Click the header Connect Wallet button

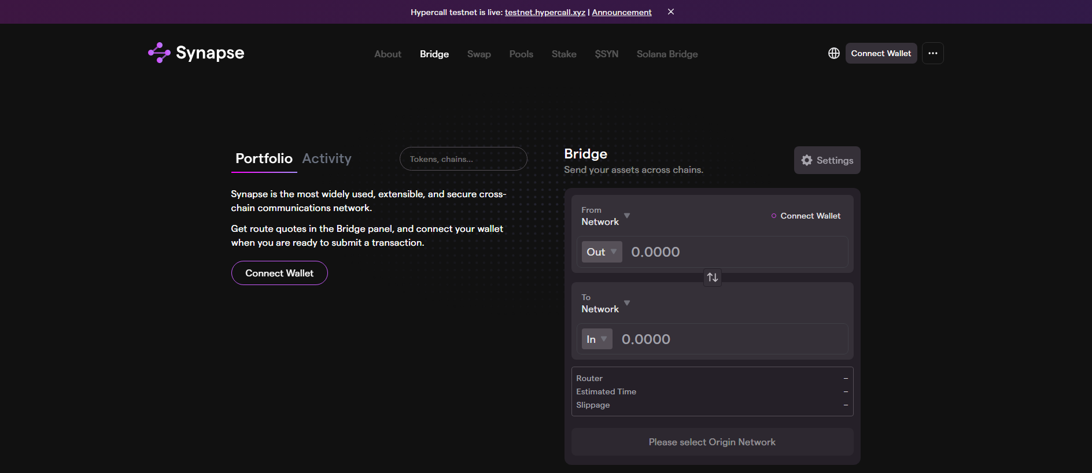click(881, 53)
